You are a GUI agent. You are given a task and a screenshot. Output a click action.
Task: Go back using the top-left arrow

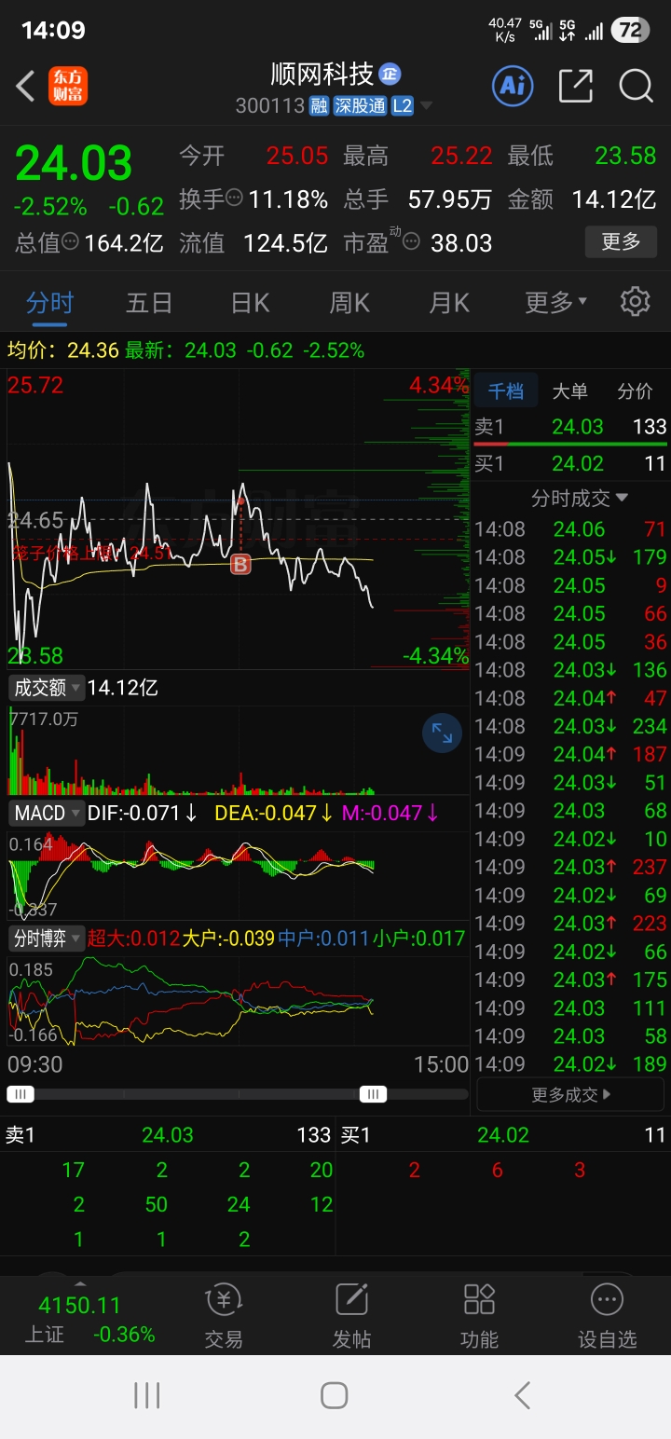25,87
